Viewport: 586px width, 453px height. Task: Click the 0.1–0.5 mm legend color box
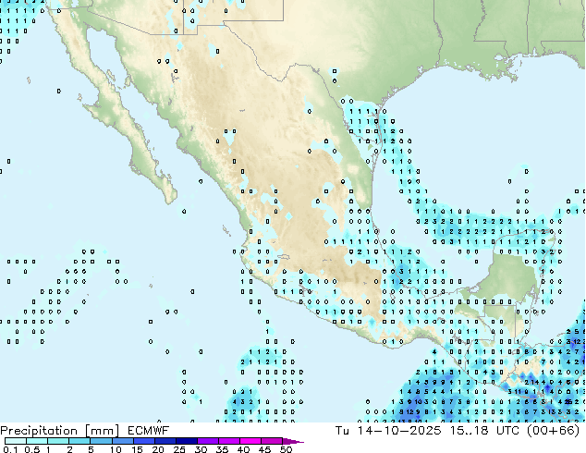tap(16, 441)
